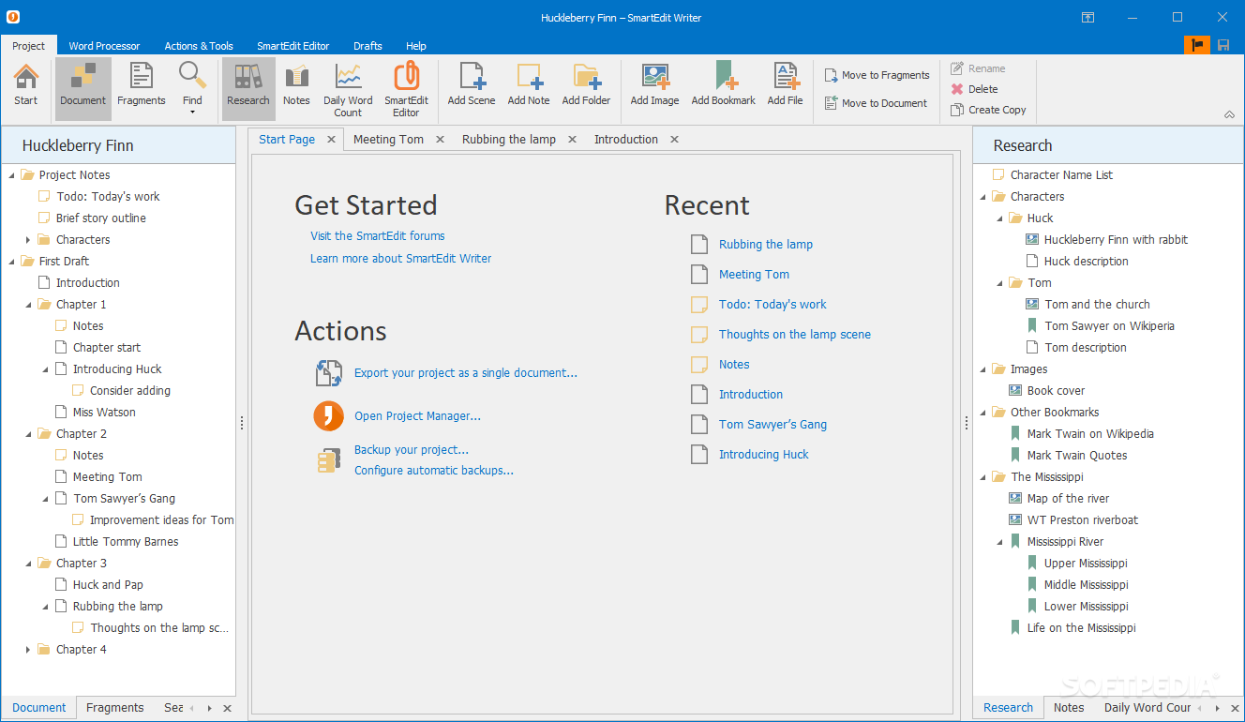Click Open Project Manager link
The width and height of the screenshot is (1245, 722).
[x=417, y=416]
